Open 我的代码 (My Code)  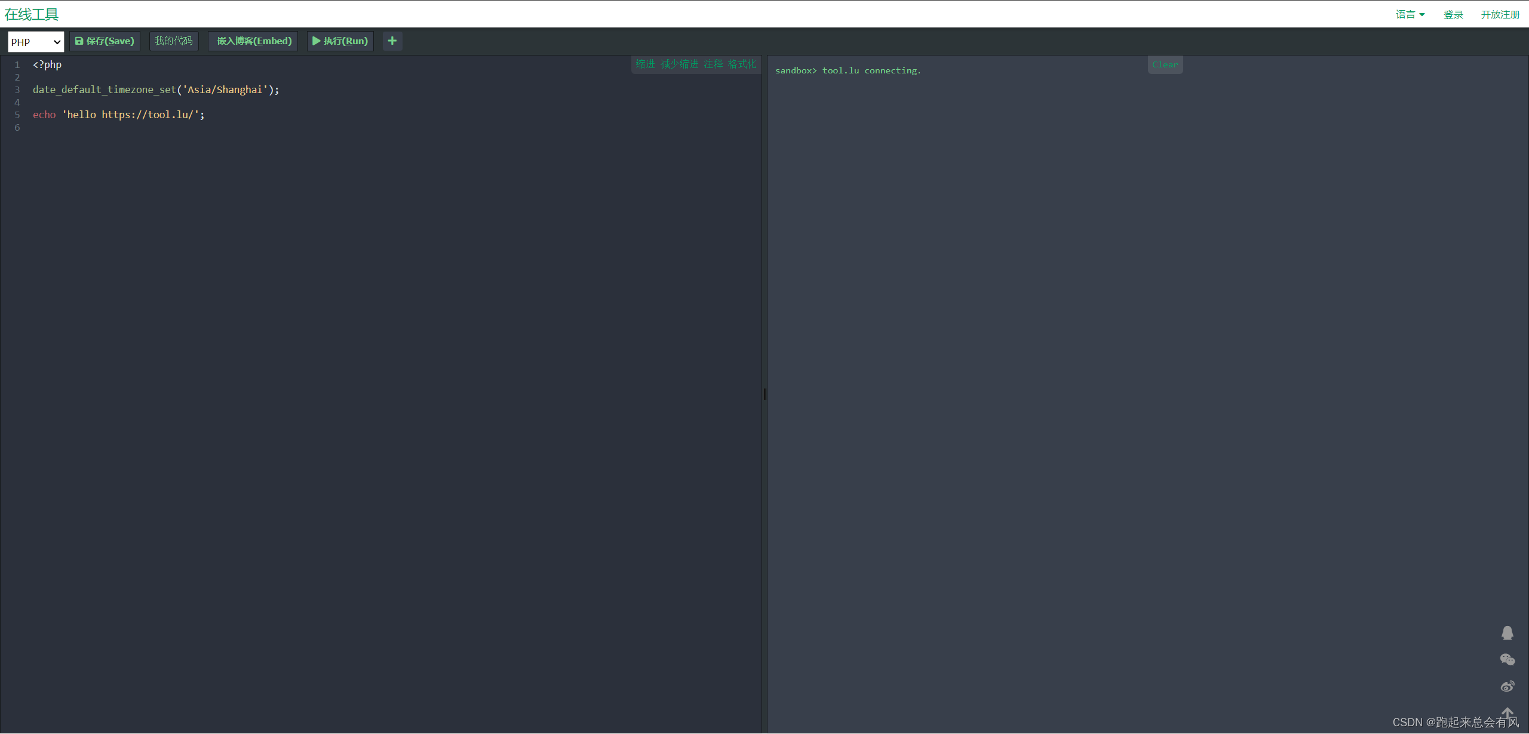[173, 41]
